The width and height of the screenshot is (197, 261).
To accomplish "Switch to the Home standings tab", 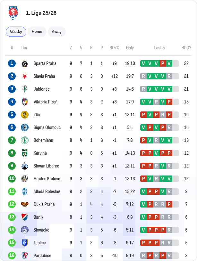I will pyautogui.click(x=37, y=32).
